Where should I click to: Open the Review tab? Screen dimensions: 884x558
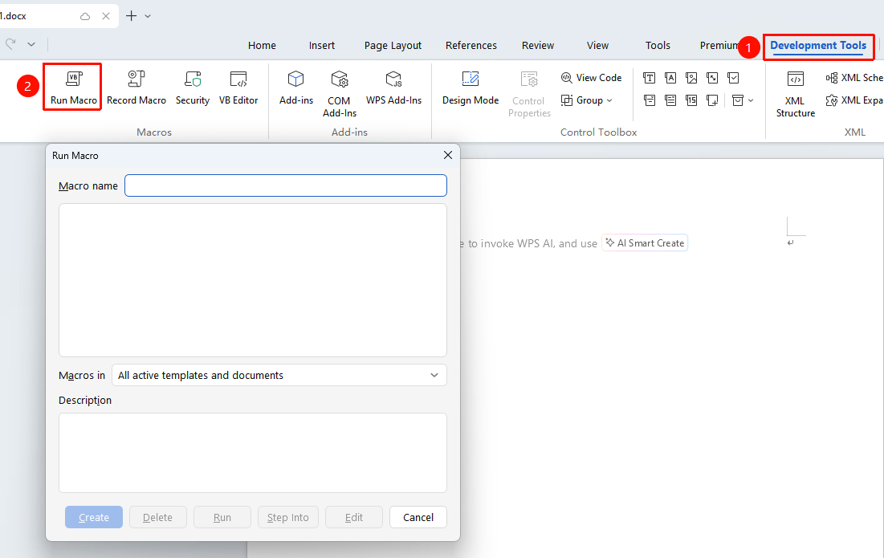[x=538, y=46]
